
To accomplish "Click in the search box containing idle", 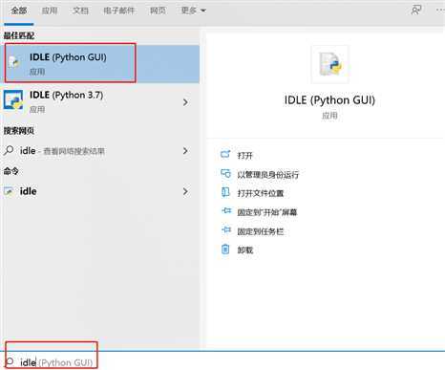I will click(222, 361).
